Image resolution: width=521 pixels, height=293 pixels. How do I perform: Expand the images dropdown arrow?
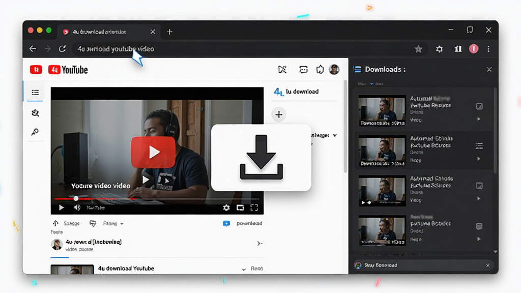point(335,135)
